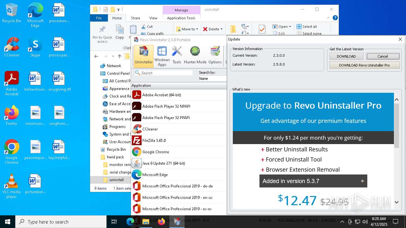The height and width of the screenshot is (228, 406).
Task: Select the Office Professional 2019 de-de icon
Action: click(x=137, y=186)
